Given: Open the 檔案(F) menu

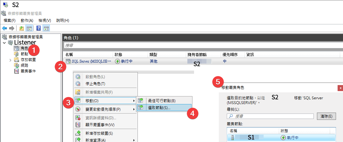Looking at the screenshot, I should (x=10, y=21).
